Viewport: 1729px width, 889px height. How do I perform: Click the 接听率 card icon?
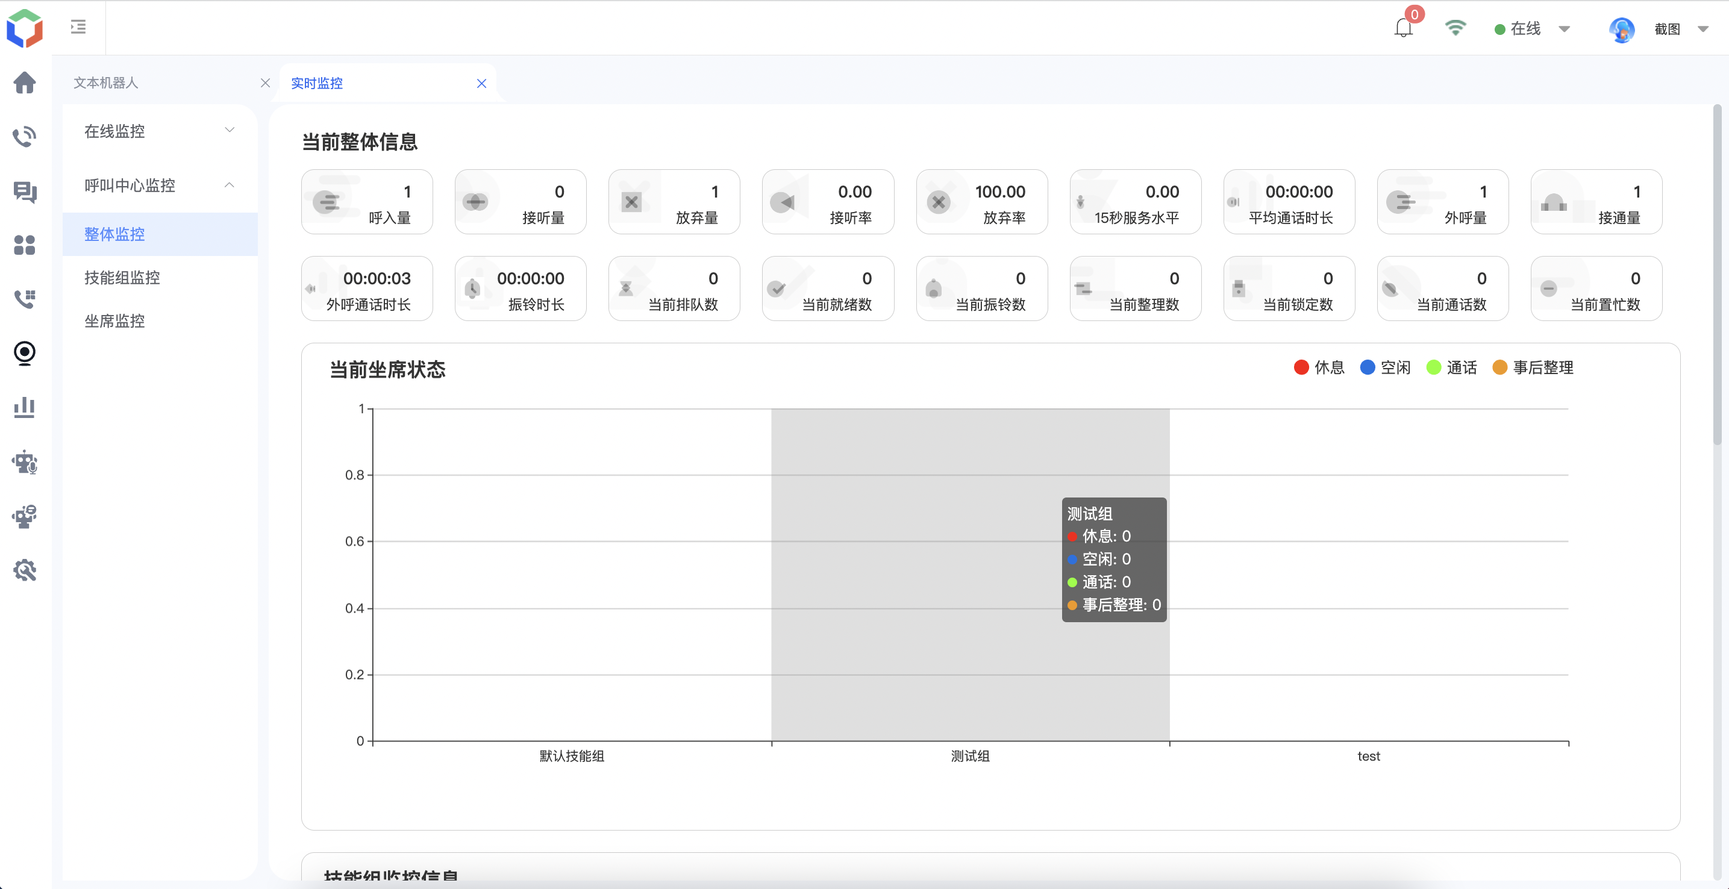(783, 201)
